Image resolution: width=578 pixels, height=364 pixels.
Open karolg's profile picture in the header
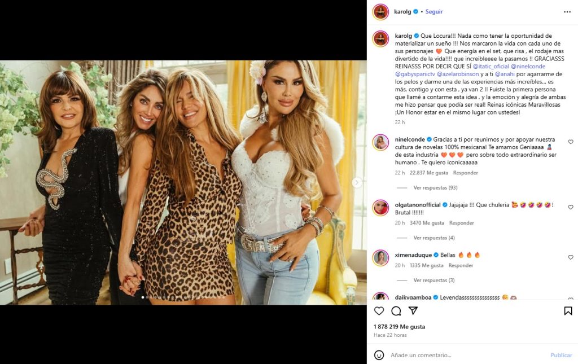point(380,12)
